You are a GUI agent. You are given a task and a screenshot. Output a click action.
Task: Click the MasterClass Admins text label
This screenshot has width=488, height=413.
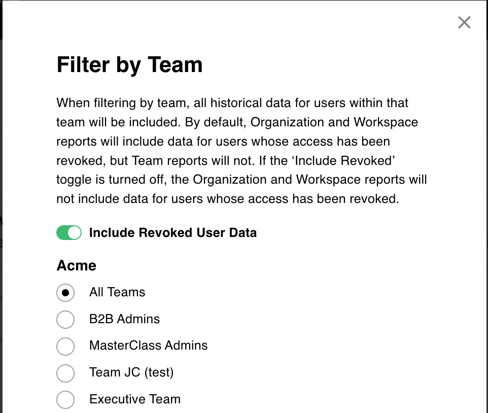(148, 346)
